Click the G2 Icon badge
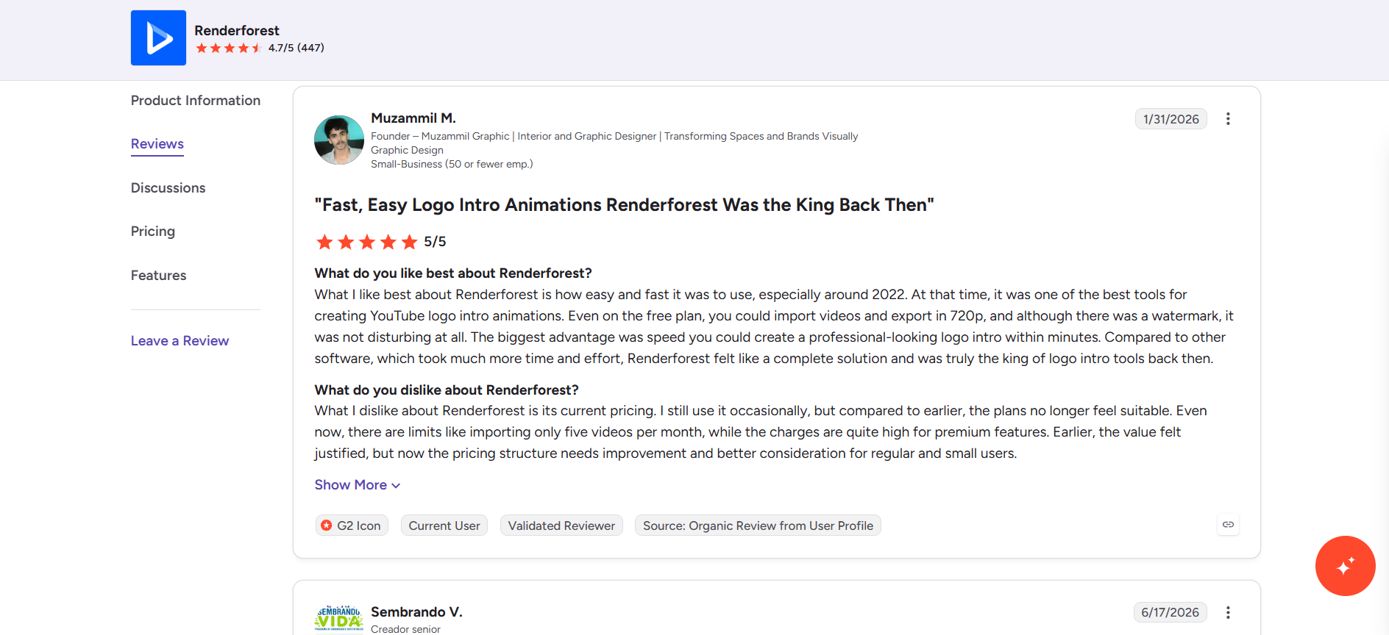Viewport: 1389px width, 635px height. pyautogui.click(x=352, y=525)
